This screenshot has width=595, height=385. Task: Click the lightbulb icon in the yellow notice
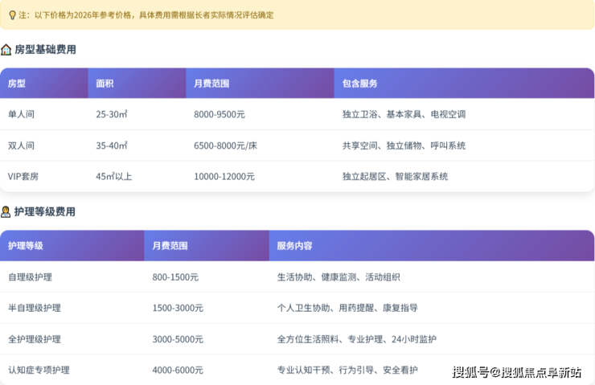[x=11, y=15]
